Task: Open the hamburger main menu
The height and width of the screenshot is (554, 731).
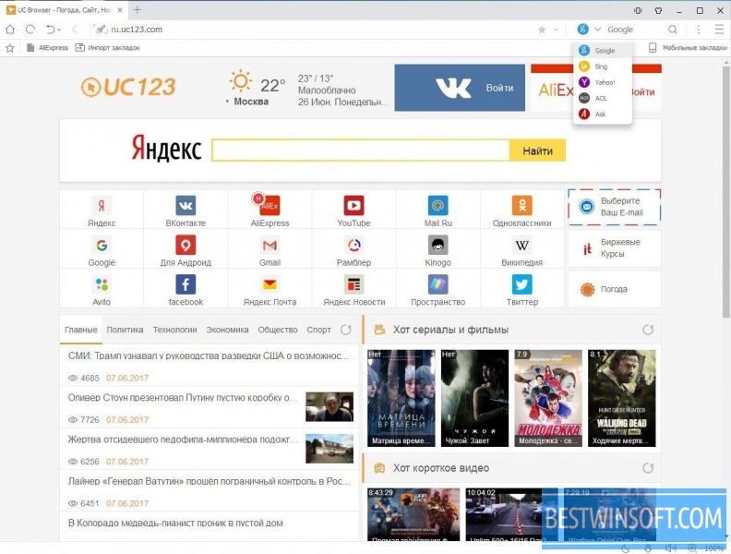Action: tap(719, 30)
